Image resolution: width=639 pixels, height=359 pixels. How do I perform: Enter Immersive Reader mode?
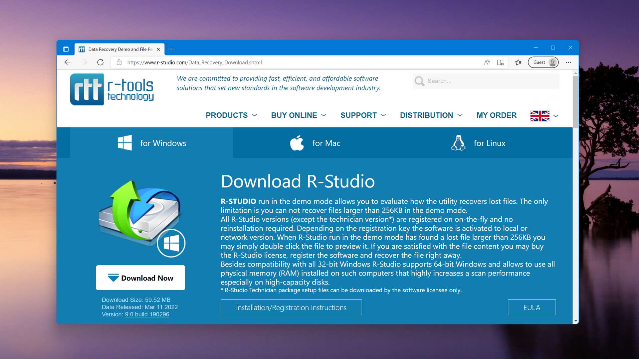tap(500, 62)
